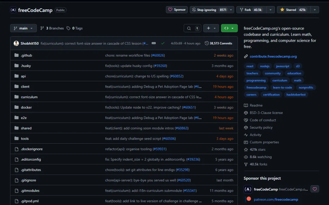Image resolution: width=329 pixels, height=205 pixels.
Task: Click the link chain icon beside contribute.freecodecamp.org
Action: tap(246, 56)
